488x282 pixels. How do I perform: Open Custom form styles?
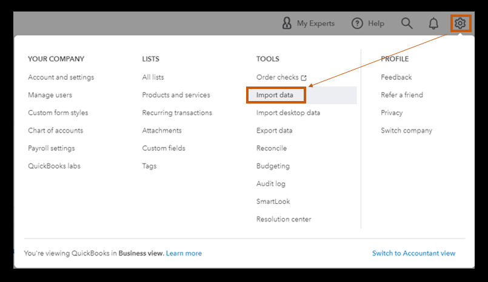58,113
